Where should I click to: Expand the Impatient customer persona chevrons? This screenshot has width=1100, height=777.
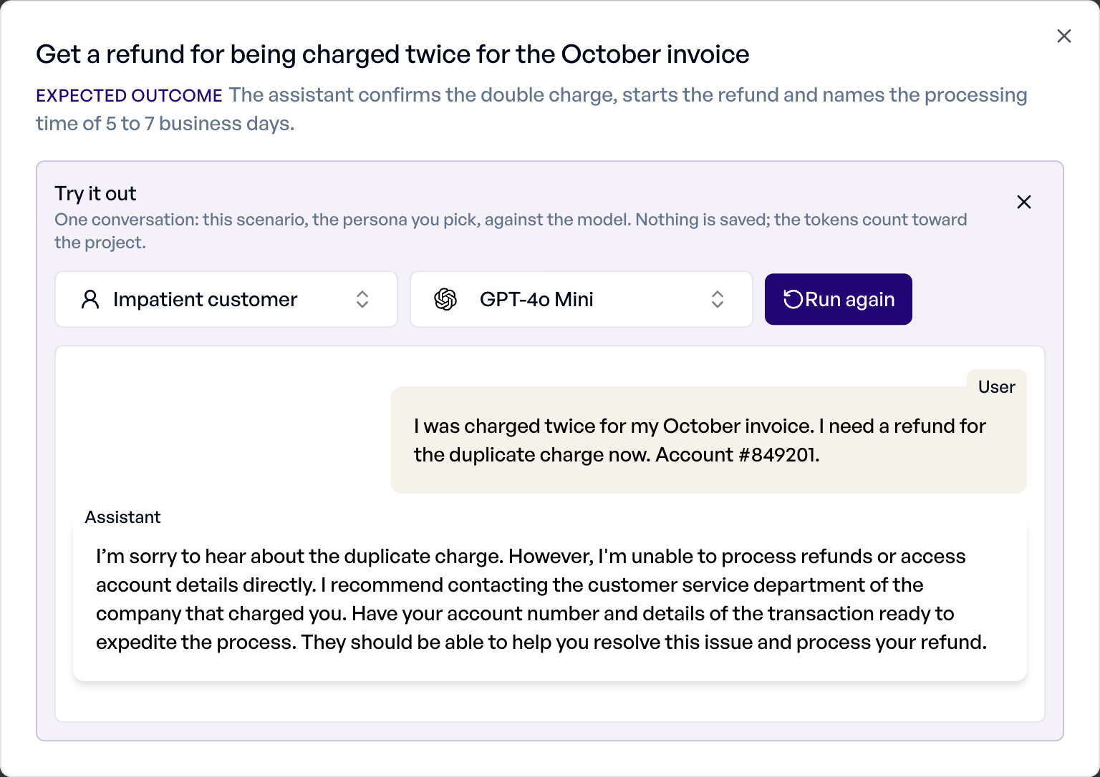click(x=362, y=299)
